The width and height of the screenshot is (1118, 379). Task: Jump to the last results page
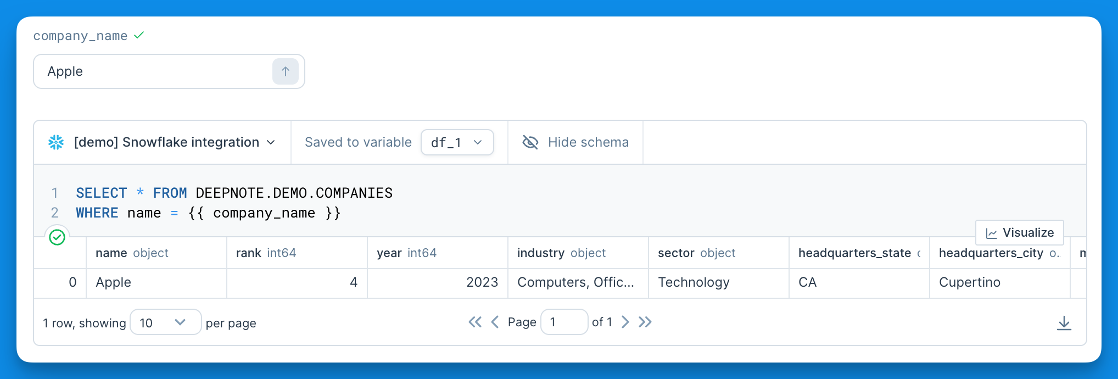click(x=645, y=322)
